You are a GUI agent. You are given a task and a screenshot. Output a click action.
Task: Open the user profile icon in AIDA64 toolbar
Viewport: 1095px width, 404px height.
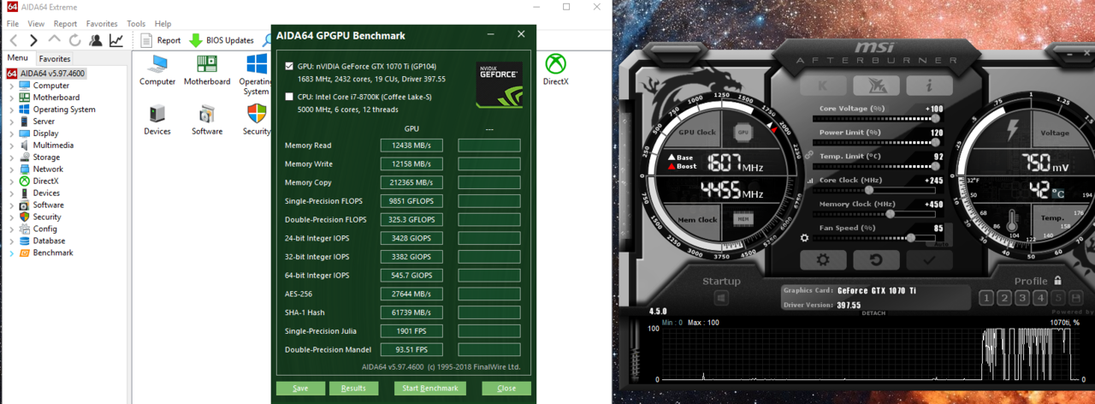point(95,40)
